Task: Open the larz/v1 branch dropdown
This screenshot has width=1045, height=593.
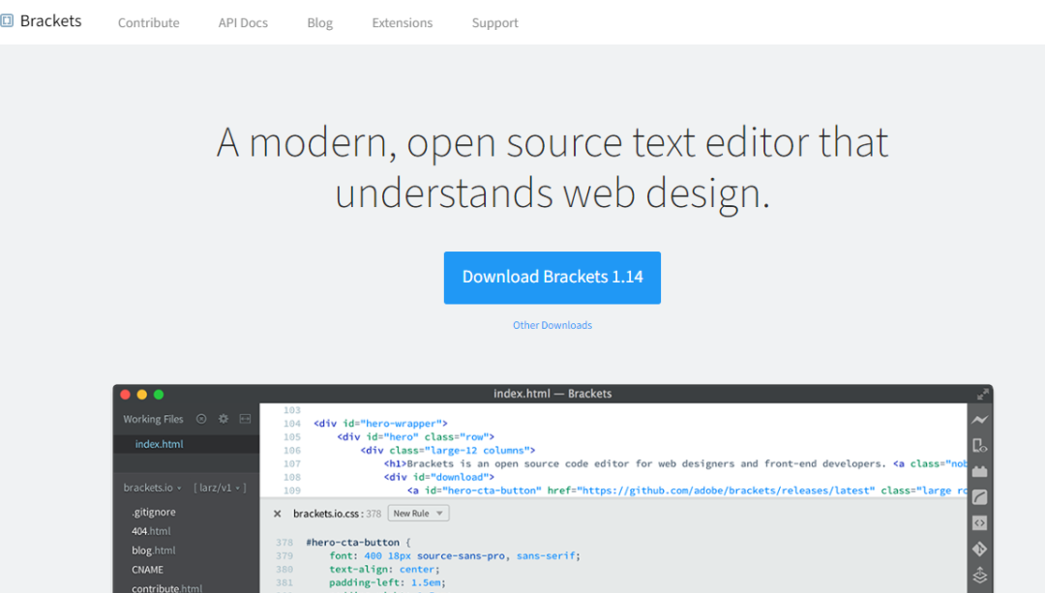Action: 220,488
